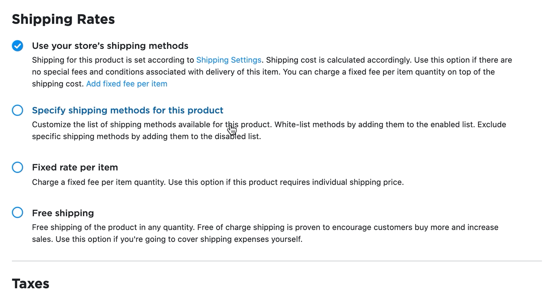
Task: Click the "Taxes" section heading
Action: click(30, 283)
